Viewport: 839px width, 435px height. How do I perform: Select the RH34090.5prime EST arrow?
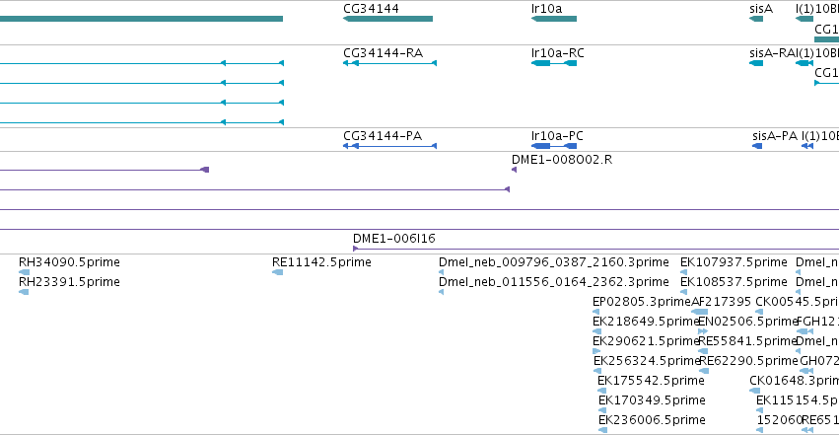[24, 272]
